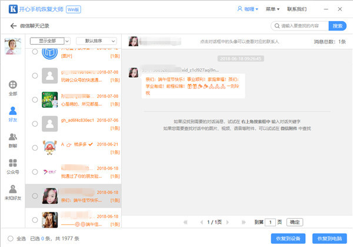Select radio for highlighted 端午佳节快乐 row
Image resolution: width=353 pixels, height=247 pixels.
point(35,196)
